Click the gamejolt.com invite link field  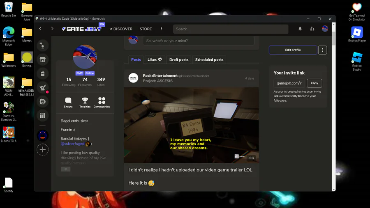click(289, 83)
